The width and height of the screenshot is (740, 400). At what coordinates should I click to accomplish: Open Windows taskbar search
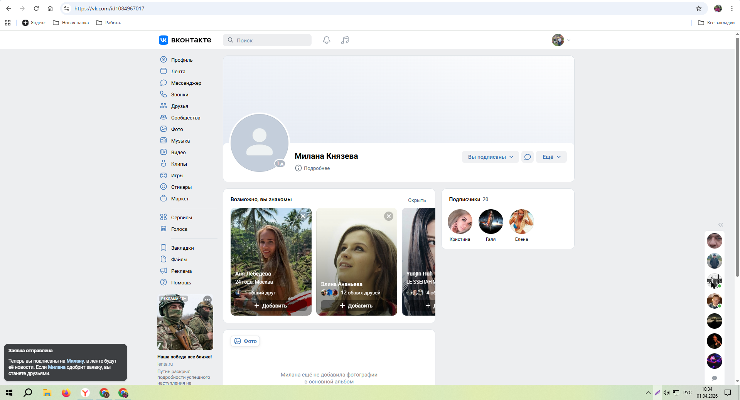(x=28, y=393)
